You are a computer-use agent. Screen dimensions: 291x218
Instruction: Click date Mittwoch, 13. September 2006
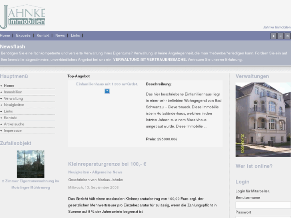pyautogui.click(x=93, y=187)
